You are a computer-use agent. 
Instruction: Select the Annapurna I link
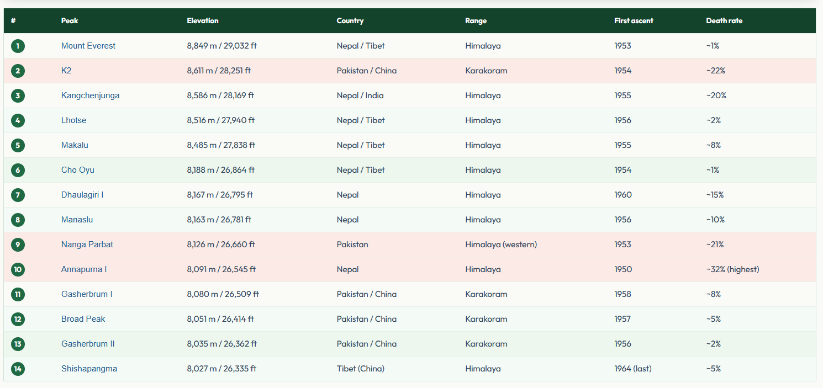click(x=84, y=269)
